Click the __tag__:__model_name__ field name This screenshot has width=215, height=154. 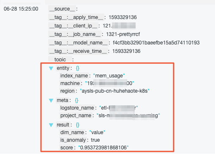(79, 43)
